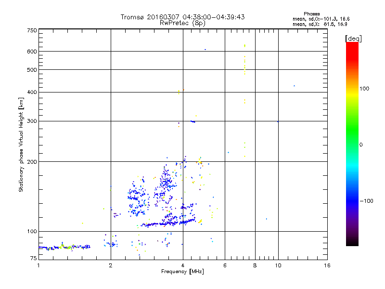Click the 'mean, sd,O:-101.3, 16.6' statistic
This screenshot has width=385, height=289.
[x=321, y=19]
